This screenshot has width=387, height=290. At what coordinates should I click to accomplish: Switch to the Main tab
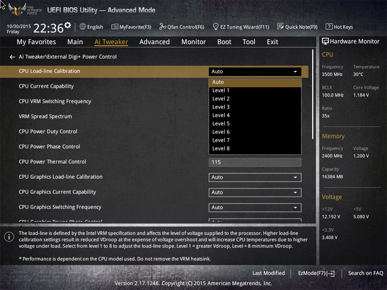click(x=75, y=42)
